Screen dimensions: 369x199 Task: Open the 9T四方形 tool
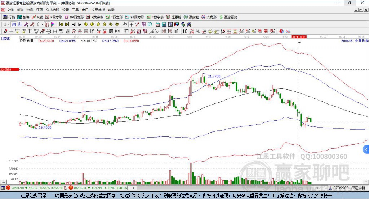135,17
